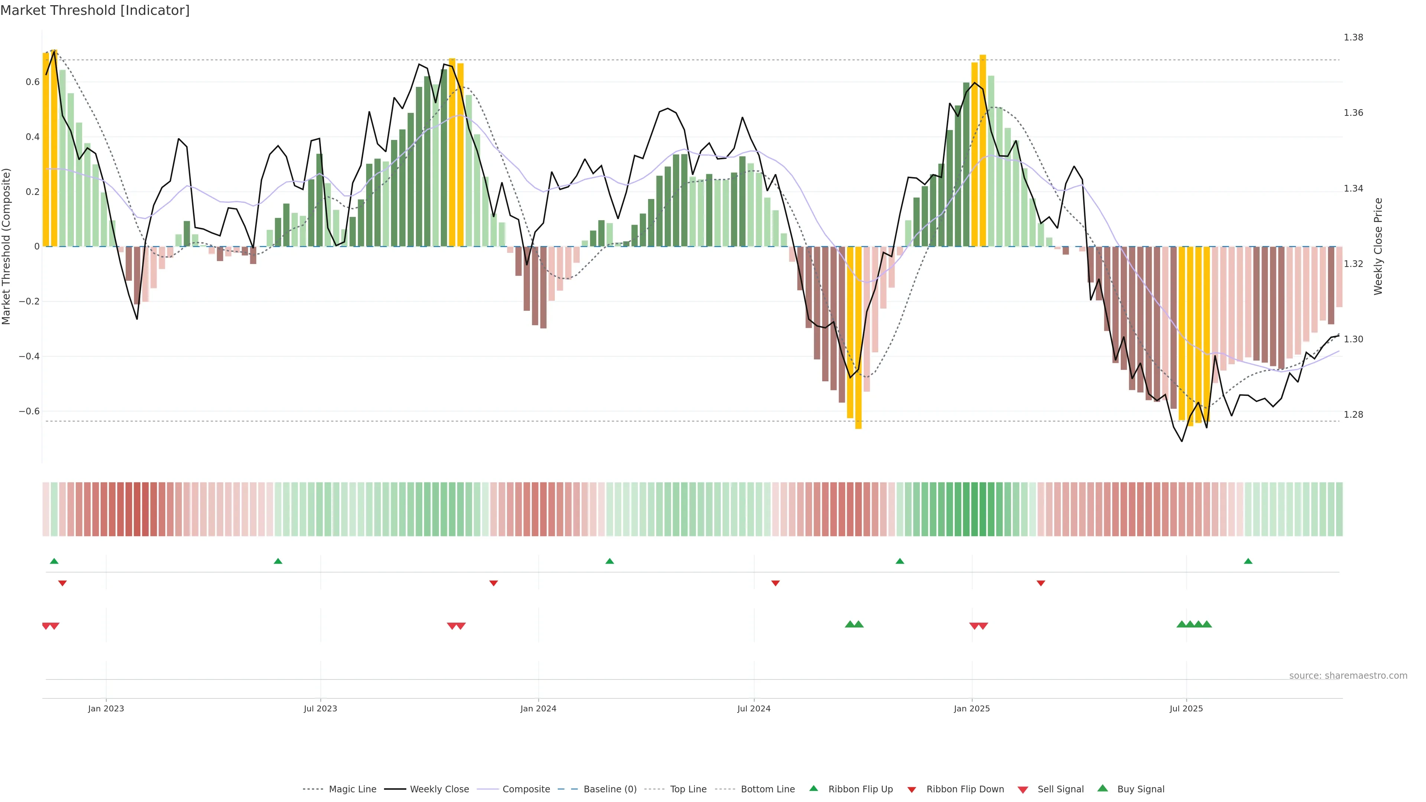The image size is (1426, 802).
Task: Click the dark green ribbon segment at Jan 2025
Action: click(x=974, y=509)
